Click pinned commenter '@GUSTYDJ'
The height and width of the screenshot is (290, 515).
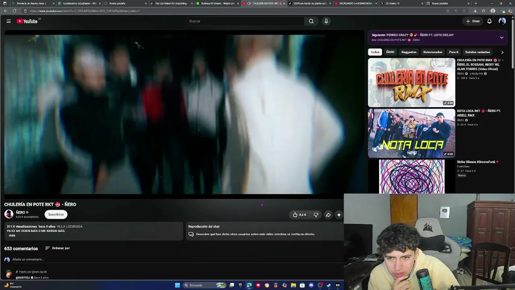click(23, 278)
